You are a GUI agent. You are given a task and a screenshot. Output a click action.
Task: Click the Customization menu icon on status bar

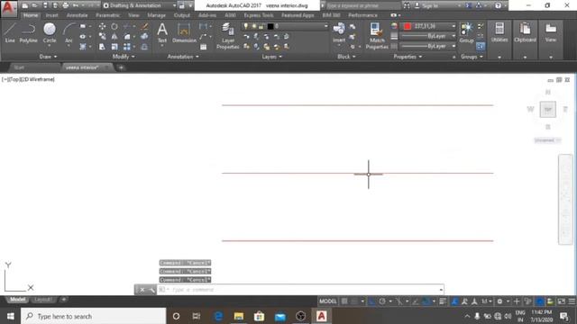(572, 301)
